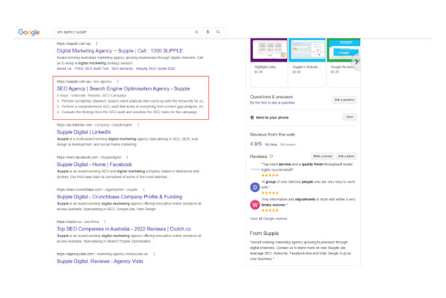Open Supple Digital Reviews - Agency Vista result

pos(100,261)
